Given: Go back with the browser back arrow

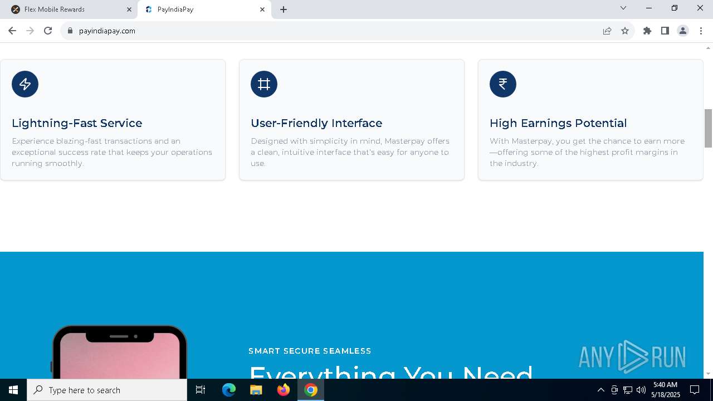Looking at the screenshot, I should click(12, 31).
